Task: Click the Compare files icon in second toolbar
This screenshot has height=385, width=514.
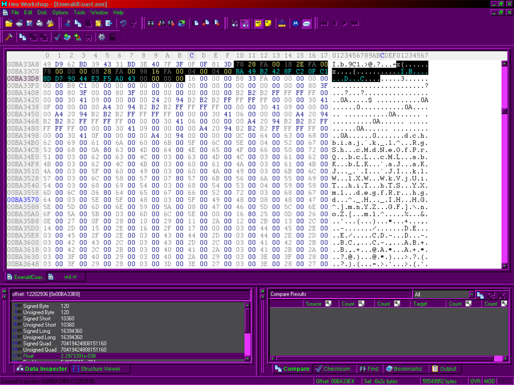Action: pyautogui.click(x=23, y=37)
